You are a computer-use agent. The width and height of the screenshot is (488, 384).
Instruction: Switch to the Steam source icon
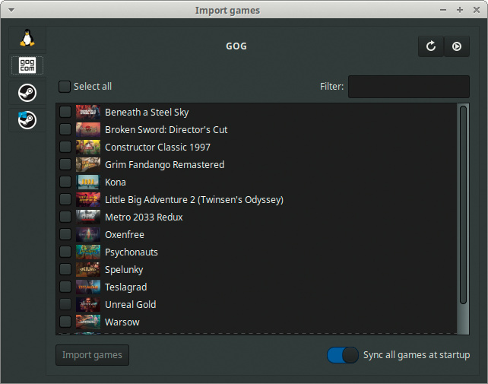coord(27,93)
